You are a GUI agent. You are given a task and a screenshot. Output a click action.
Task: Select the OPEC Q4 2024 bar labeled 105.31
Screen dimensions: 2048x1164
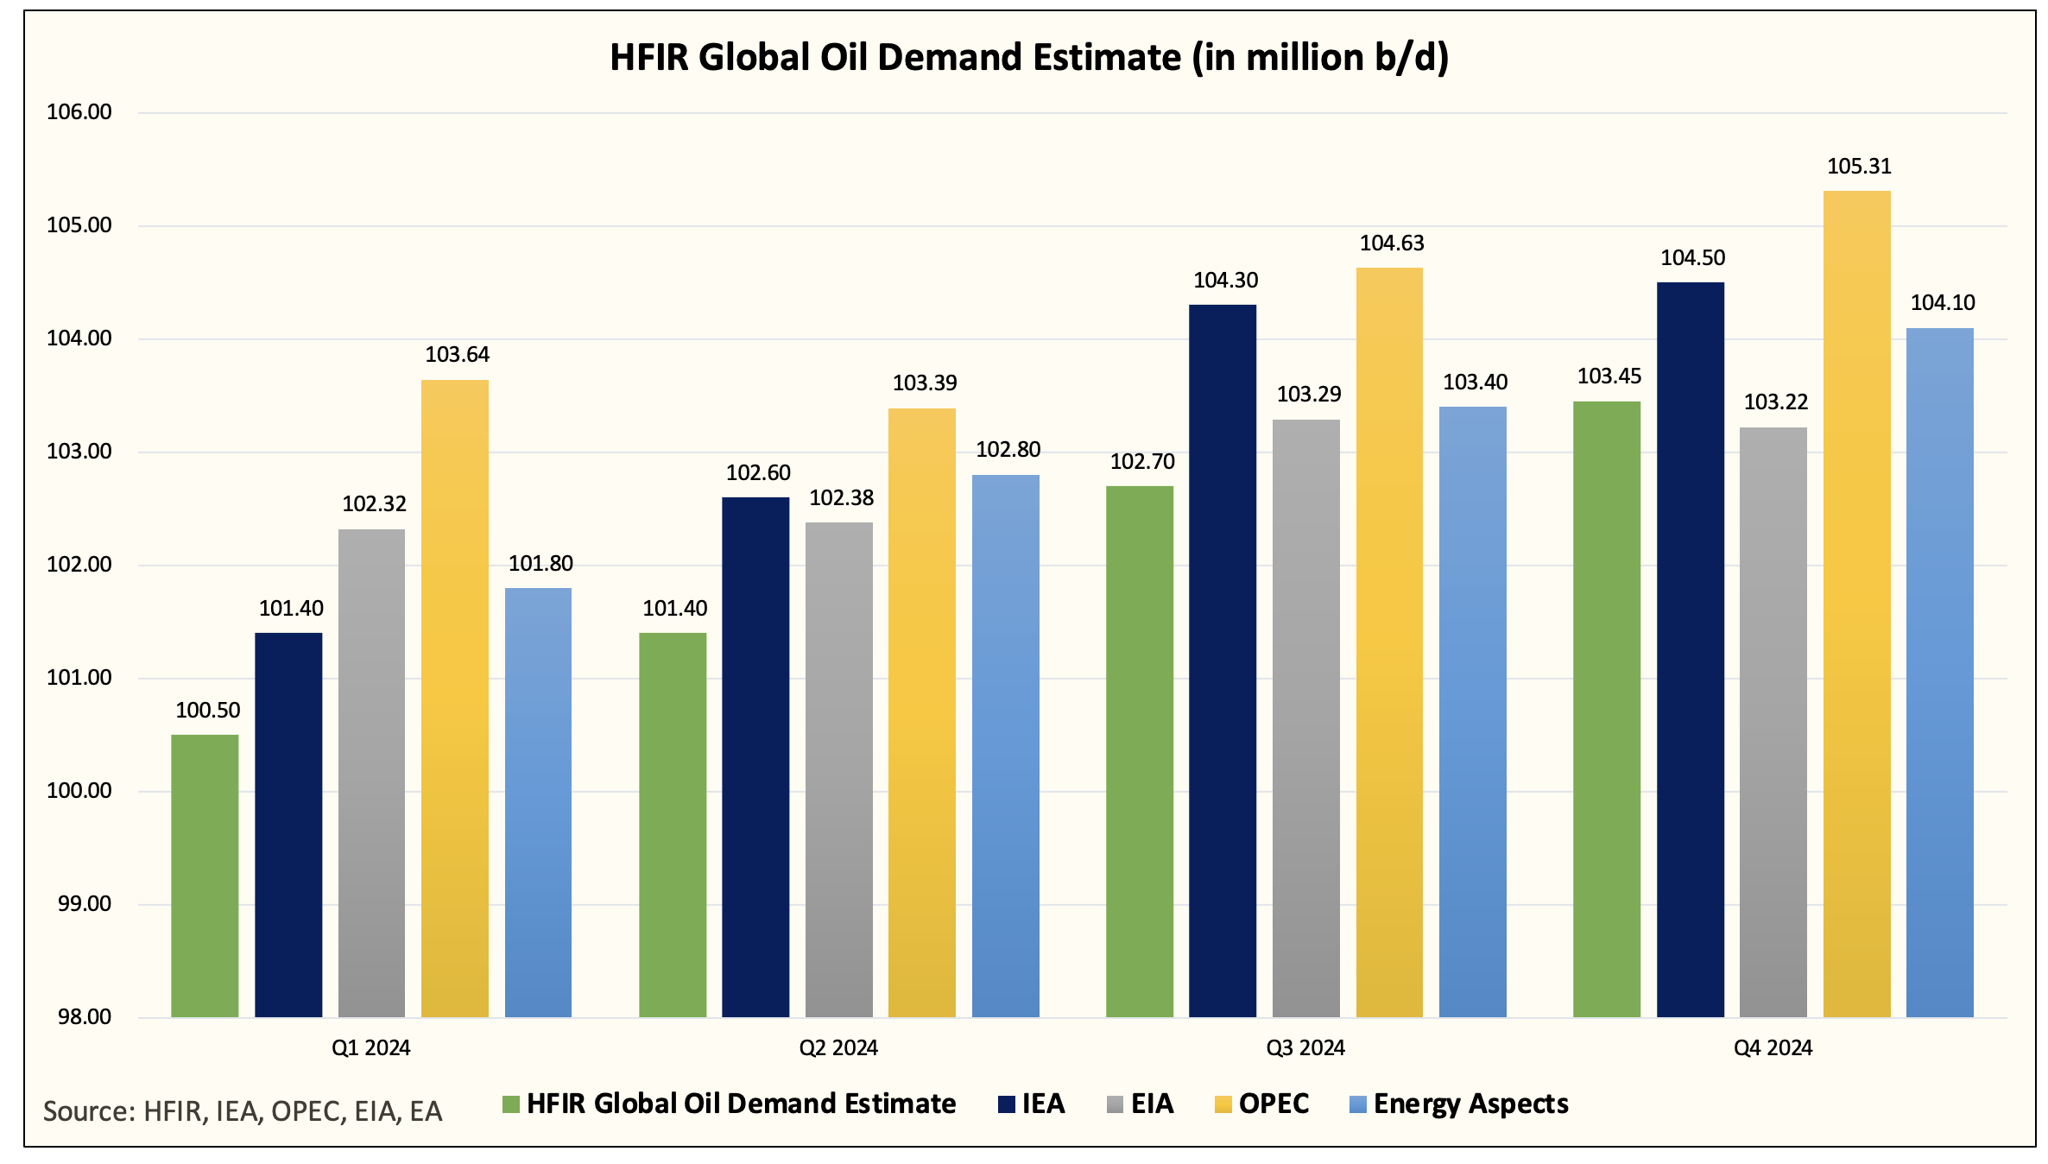click(1856, 604)
